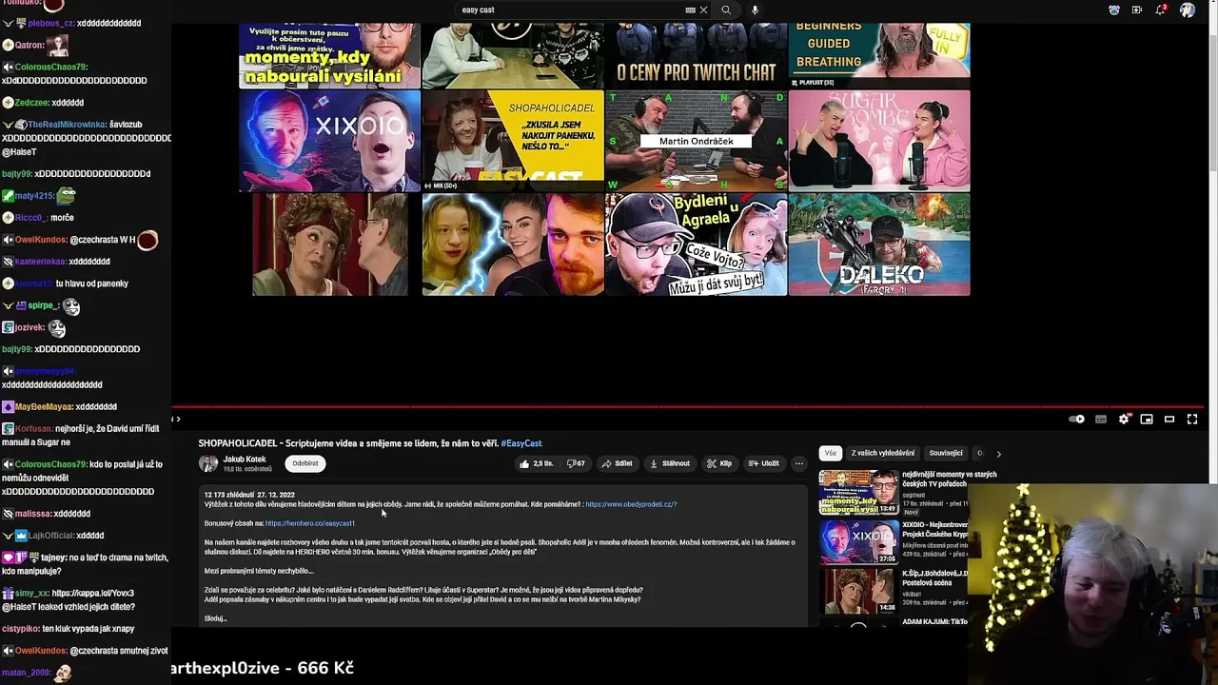This screenshot has height=685, width=1218.
Task: Subscribe with the Odebírat button
Action: click(305, 463)
